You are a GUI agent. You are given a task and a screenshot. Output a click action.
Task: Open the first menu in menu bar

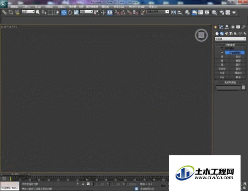14,7
